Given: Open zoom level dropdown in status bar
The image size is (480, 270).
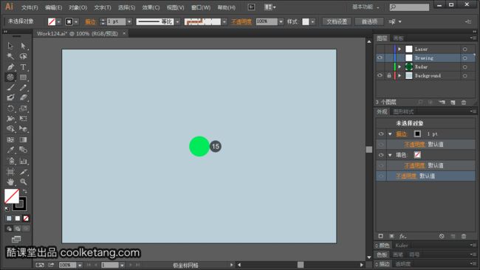Looking at the screenshot, I should pyautogui.click(x=80, y=265).
